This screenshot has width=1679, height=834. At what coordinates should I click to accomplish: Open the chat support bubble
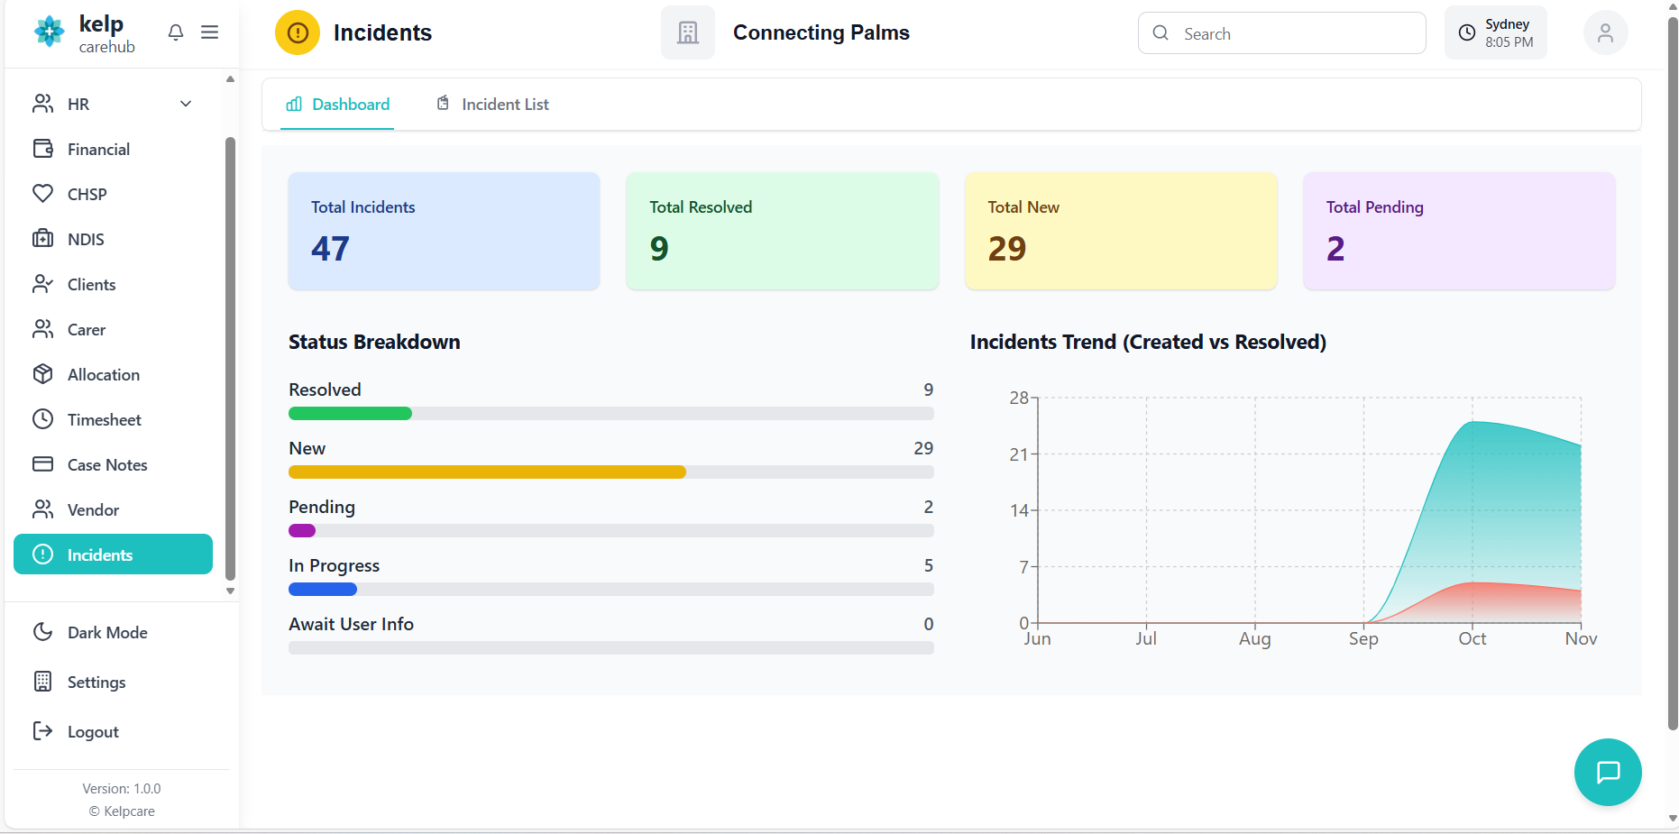click(x=1607, y=772)
